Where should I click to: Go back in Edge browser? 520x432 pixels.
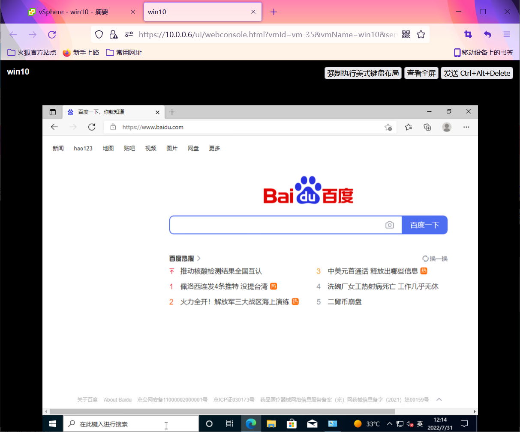point(54,127)
